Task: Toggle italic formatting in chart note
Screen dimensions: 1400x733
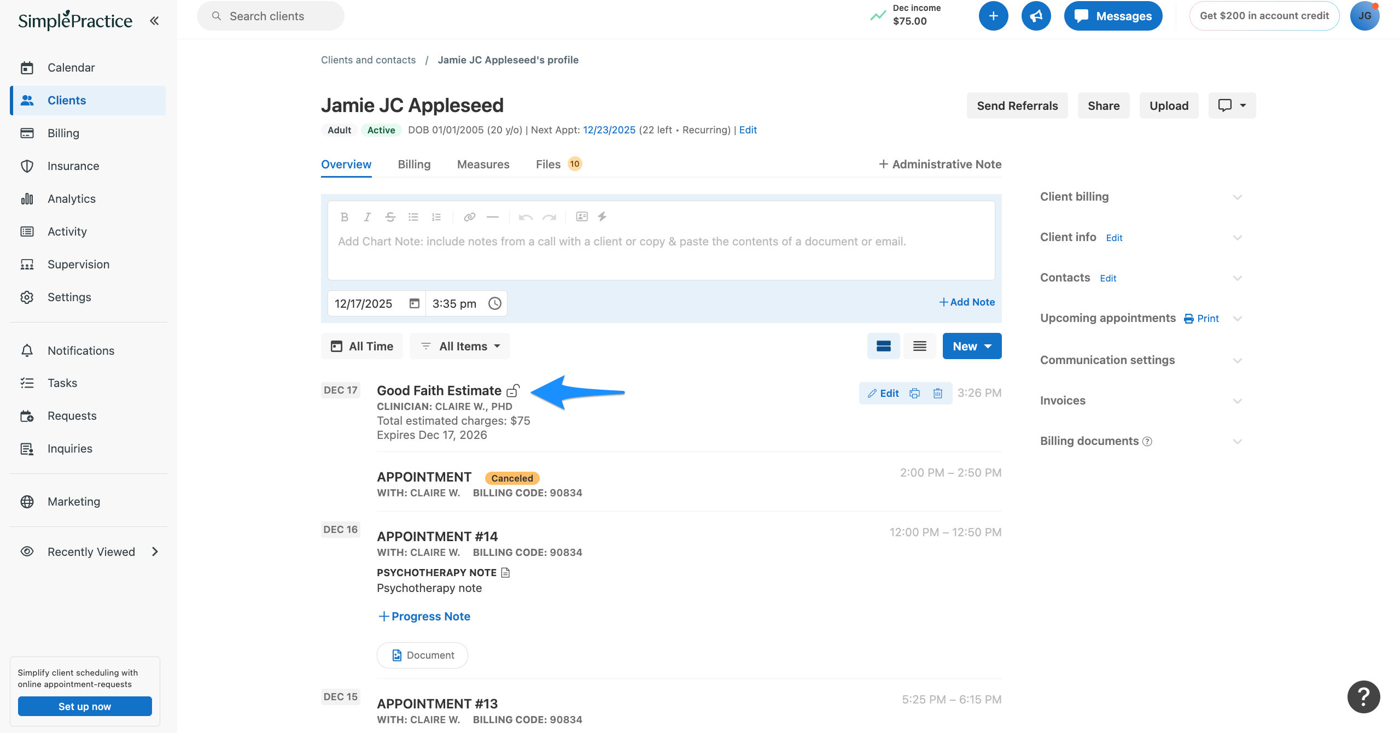Action: point(367,217)
